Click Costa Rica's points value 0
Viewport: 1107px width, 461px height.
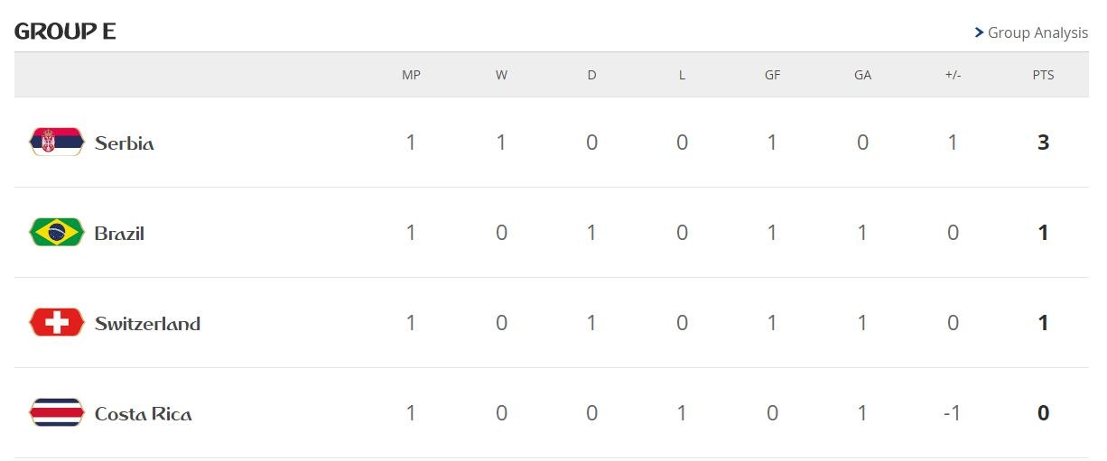click(x=1043, y=413)
